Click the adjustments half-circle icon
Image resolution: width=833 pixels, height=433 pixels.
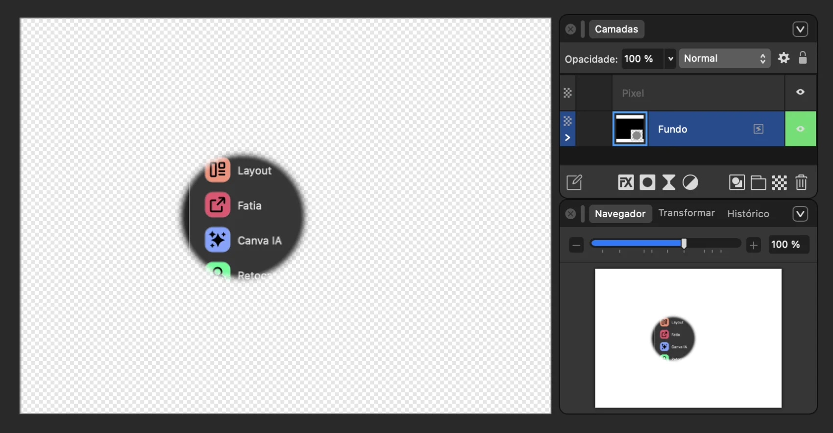click(x=690, y=182)
